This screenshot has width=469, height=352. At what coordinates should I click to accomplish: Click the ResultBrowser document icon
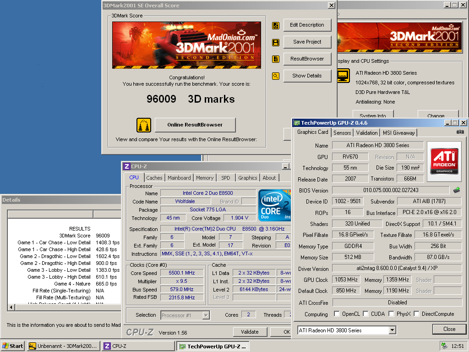[275, 59]
